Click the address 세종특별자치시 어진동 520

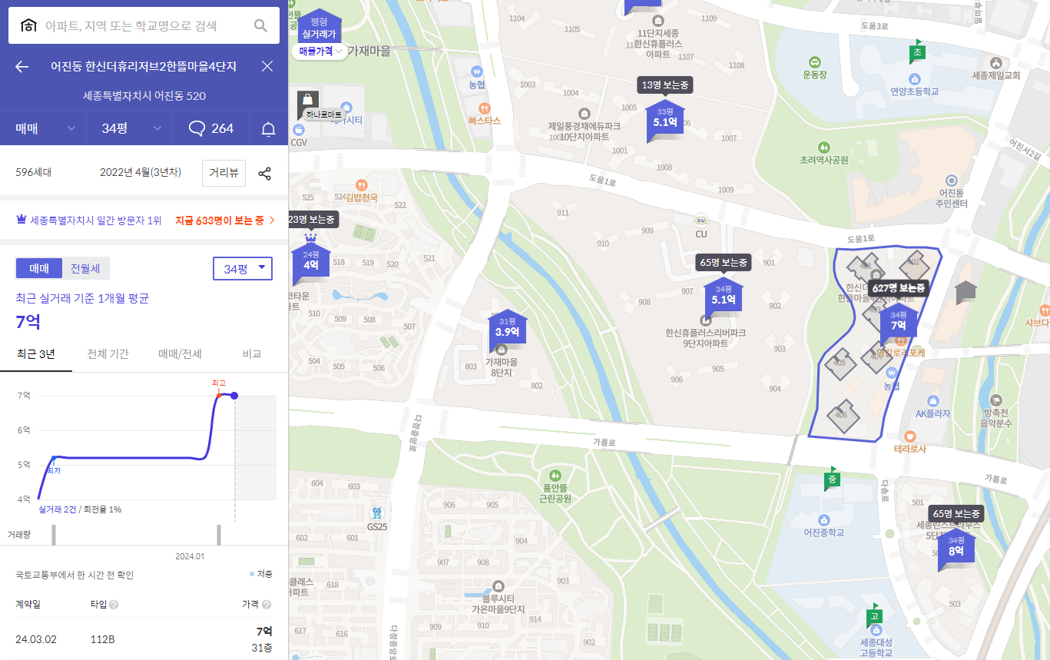tap(144, 96)
